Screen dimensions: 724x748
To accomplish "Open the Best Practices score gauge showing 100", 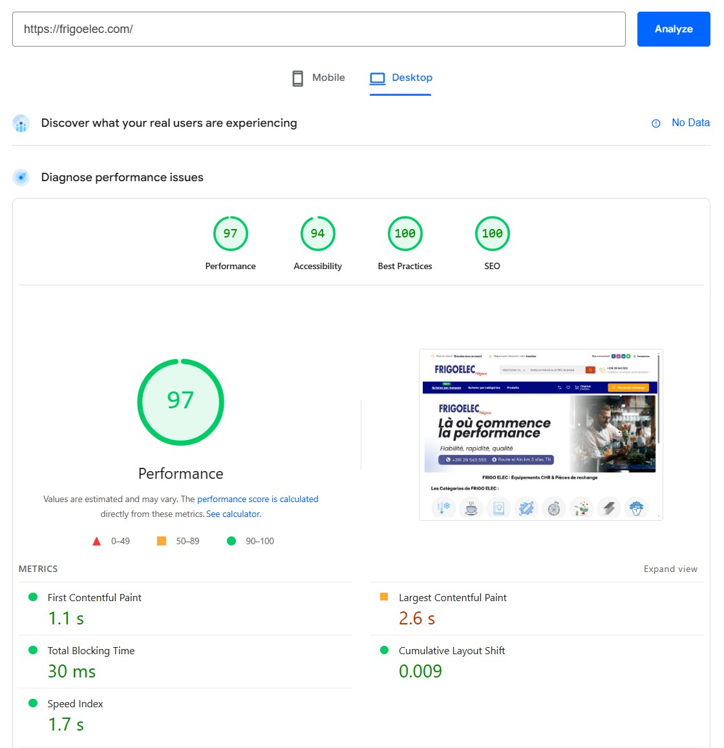I will pos(405,234).
